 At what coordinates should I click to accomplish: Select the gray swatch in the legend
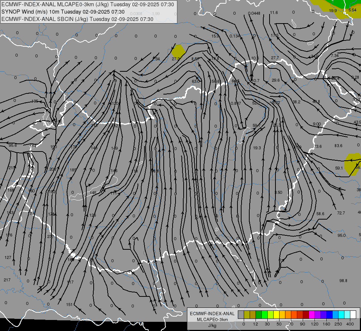pos(241,314)
